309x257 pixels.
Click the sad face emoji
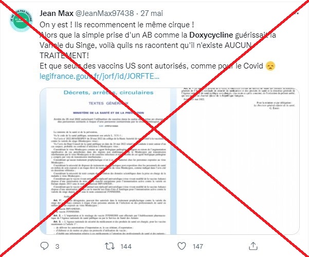[270, 66]
